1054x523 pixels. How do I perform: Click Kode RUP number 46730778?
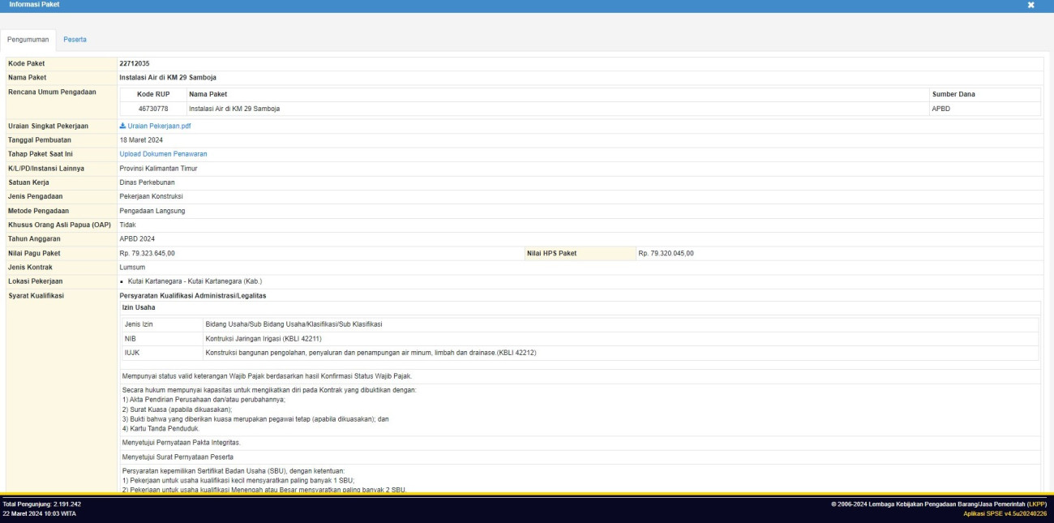point(152,109)
